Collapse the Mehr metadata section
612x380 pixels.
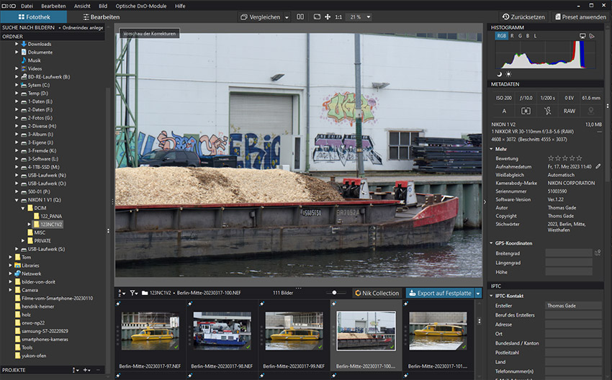[x=492, y=149]
